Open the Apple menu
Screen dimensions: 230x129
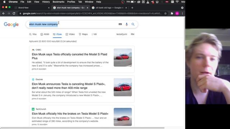pyautogui.click(x=4, y=2)
